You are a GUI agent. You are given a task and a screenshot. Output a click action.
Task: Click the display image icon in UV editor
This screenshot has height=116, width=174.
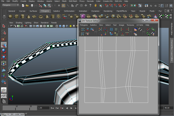[x=135, y=29]
